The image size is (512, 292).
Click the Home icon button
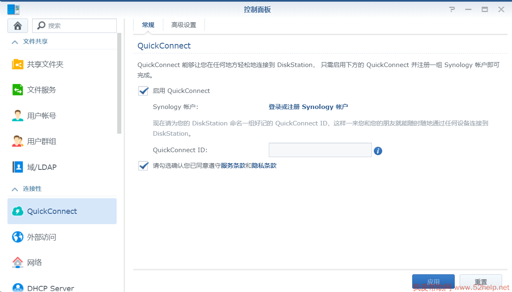coord(18,25)
